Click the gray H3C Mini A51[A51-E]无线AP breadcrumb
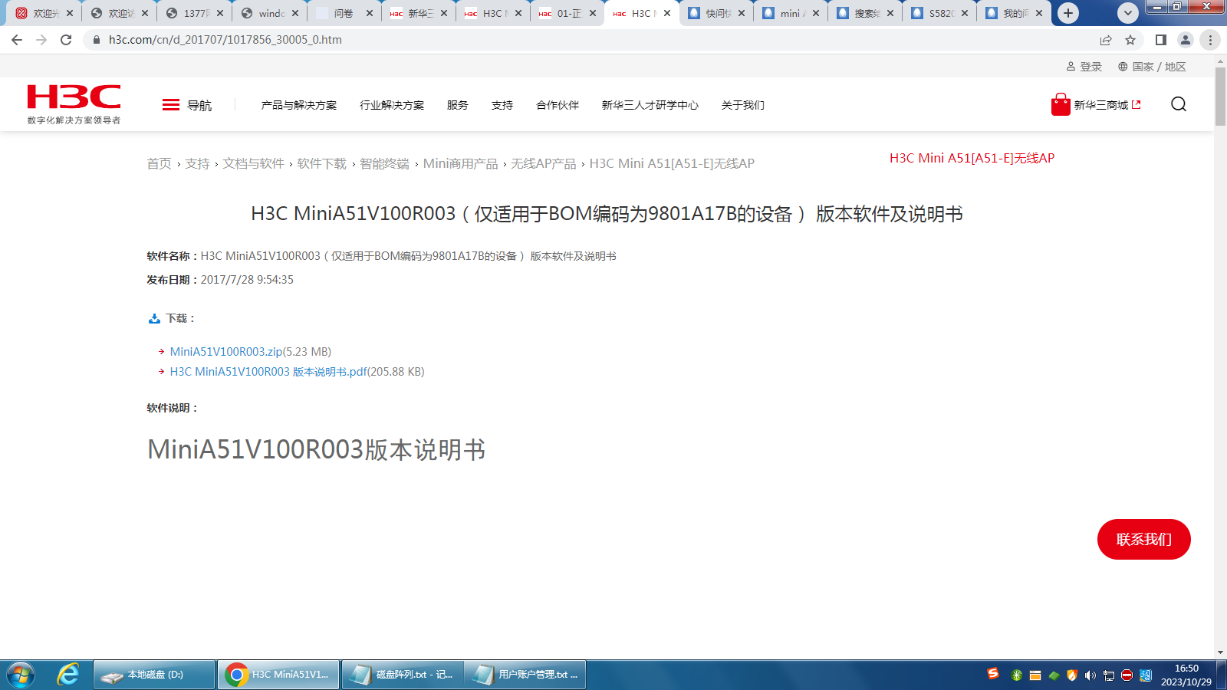The height and width of the screenshot is (690, 1227). 672,163
